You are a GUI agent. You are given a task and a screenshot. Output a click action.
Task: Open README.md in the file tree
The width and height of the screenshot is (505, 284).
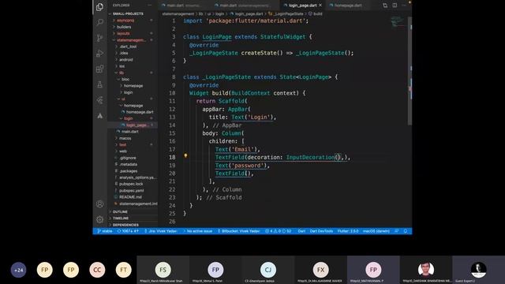click(x=130, y=197)
